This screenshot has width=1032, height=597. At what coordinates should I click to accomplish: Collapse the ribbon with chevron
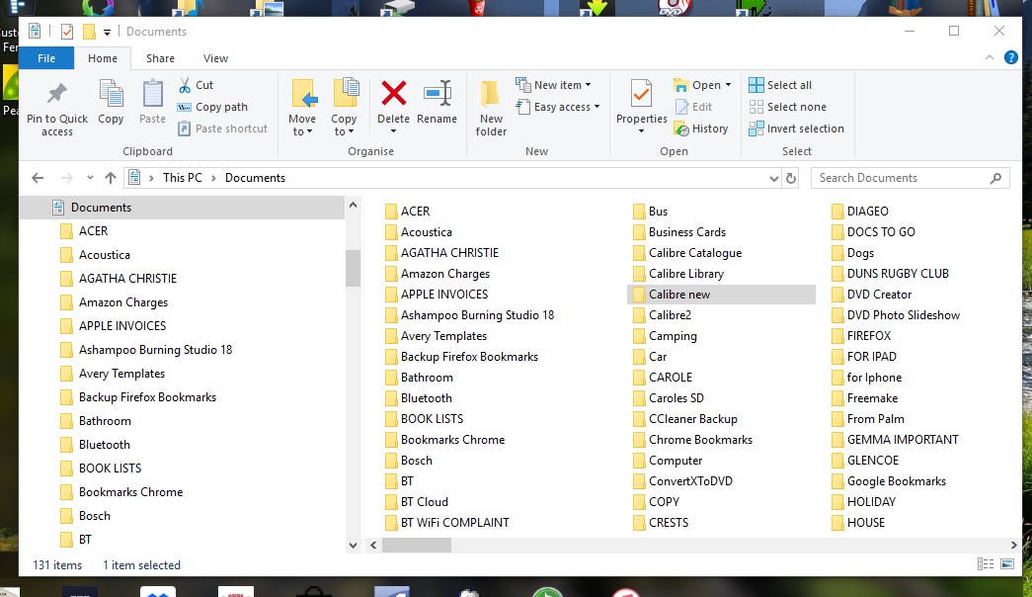click(x=990, y=58)
